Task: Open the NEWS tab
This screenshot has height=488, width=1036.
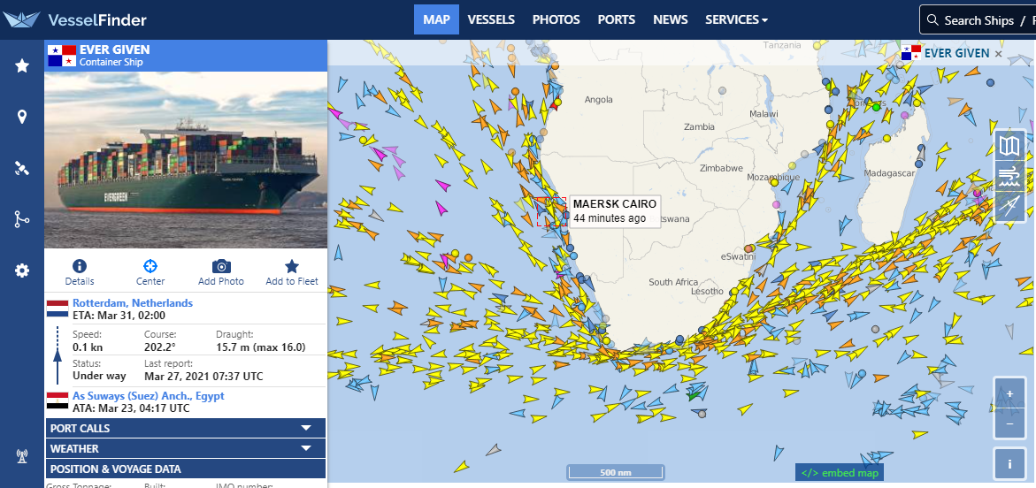Action: coord(670,19)
